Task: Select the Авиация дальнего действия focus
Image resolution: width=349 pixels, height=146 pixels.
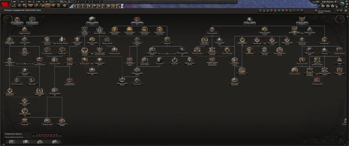Action: point(99,62)
